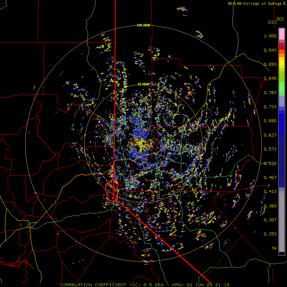The width and height of the screenshot is (287, 287).
Task: Pick the red segment of the color bar
Action: pyautogui.click(x=282, y=48)
